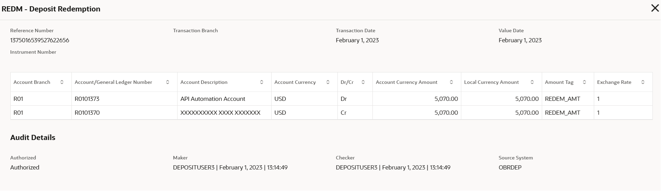The width and height of the screenshot is (661, 192).
Task: Click the OBRDEP source system value
Action: click(x=510, y=167)
